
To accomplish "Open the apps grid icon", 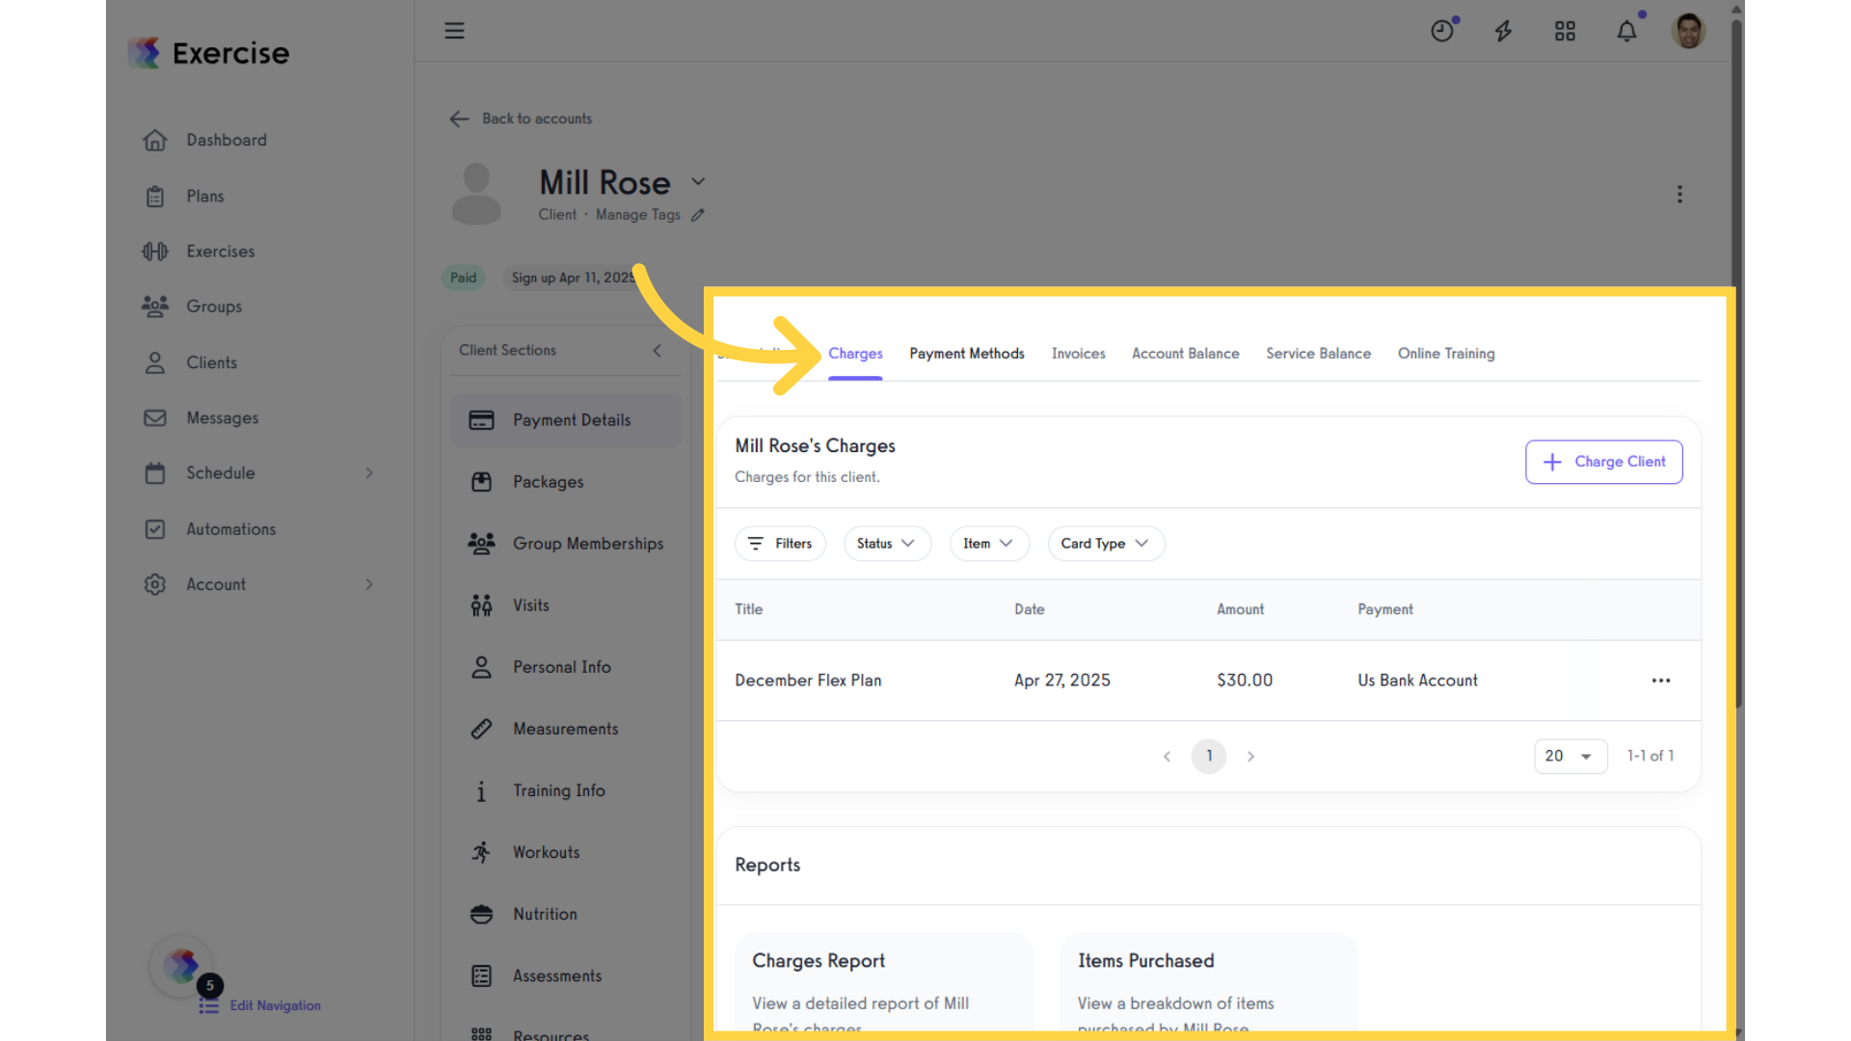I will pyautogui.click(x=1565, y=31).
